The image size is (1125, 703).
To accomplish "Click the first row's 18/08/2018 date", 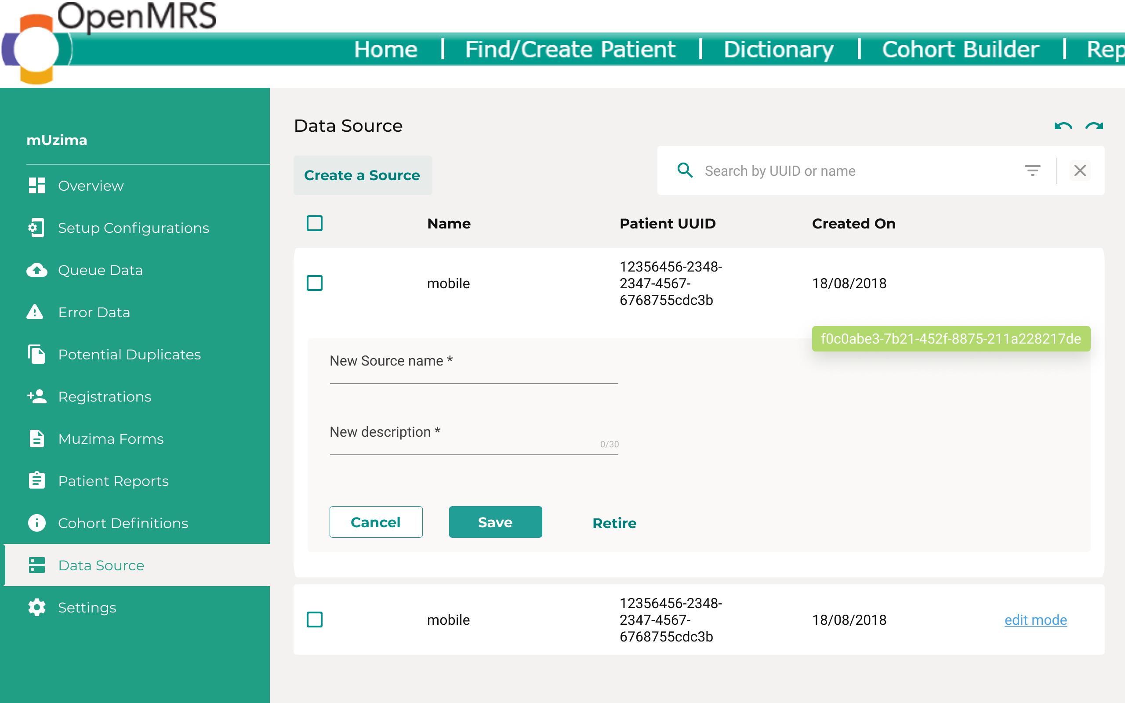I will pos(849,283).
